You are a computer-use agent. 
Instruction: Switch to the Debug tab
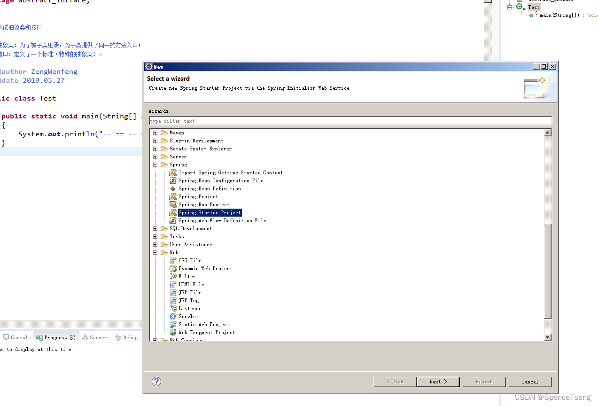[x=126, y=337]
